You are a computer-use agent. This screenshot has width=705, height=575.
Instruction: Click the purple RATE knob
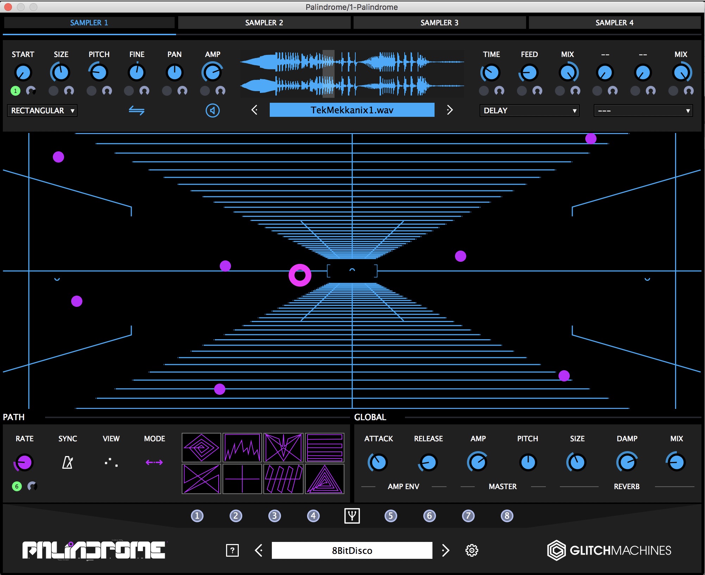point(24,462)
